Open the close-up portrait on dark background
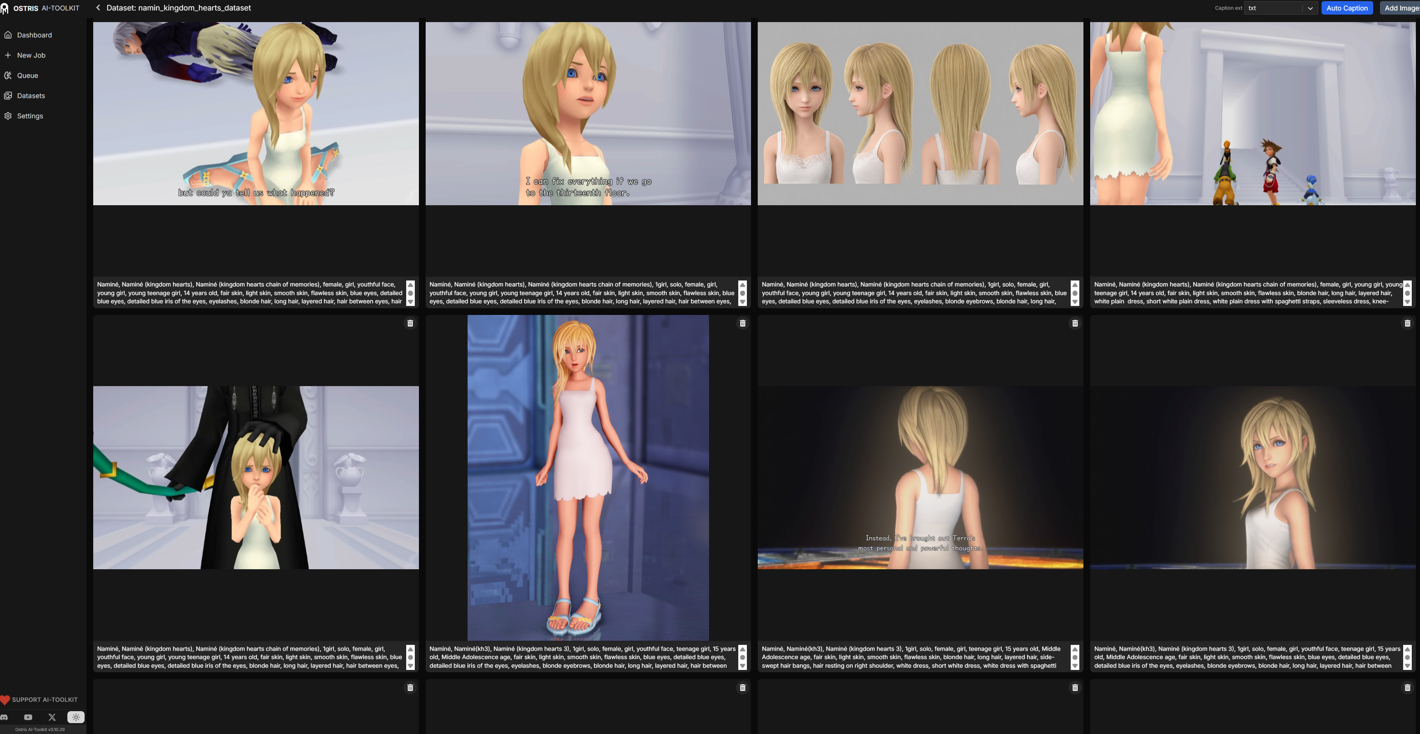The width and height of the screenshot is (1420, 734). tap(1253, 477)
